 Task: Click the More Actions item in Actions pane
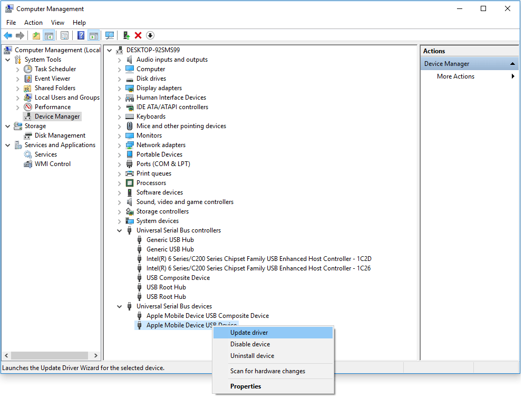[455, 76]
